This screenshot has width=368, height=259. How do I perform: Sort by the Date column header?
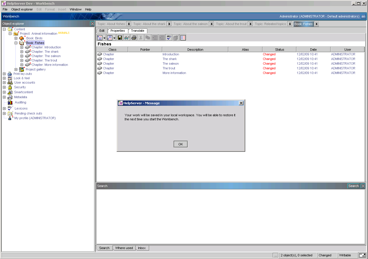pyautogui.click(x=313, y=50)
